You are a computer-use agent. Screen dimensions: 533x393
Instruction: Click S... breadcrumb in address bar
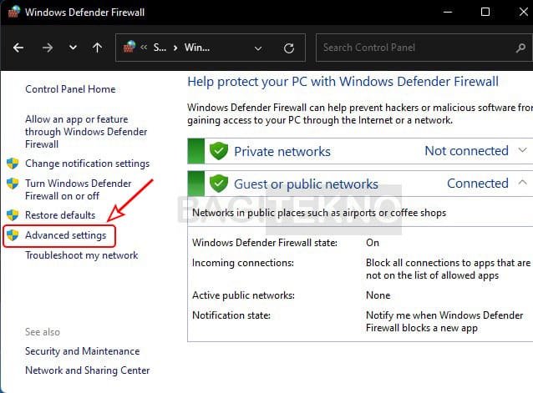[x=160, y=48]
